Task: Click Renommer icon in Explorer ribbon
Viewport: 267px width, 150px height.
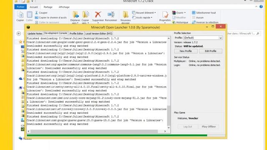Action: 111,15
